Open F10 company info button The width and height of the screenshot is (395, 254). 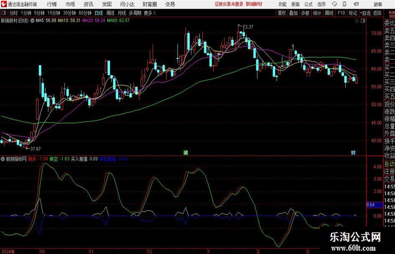tap(341, 13)
